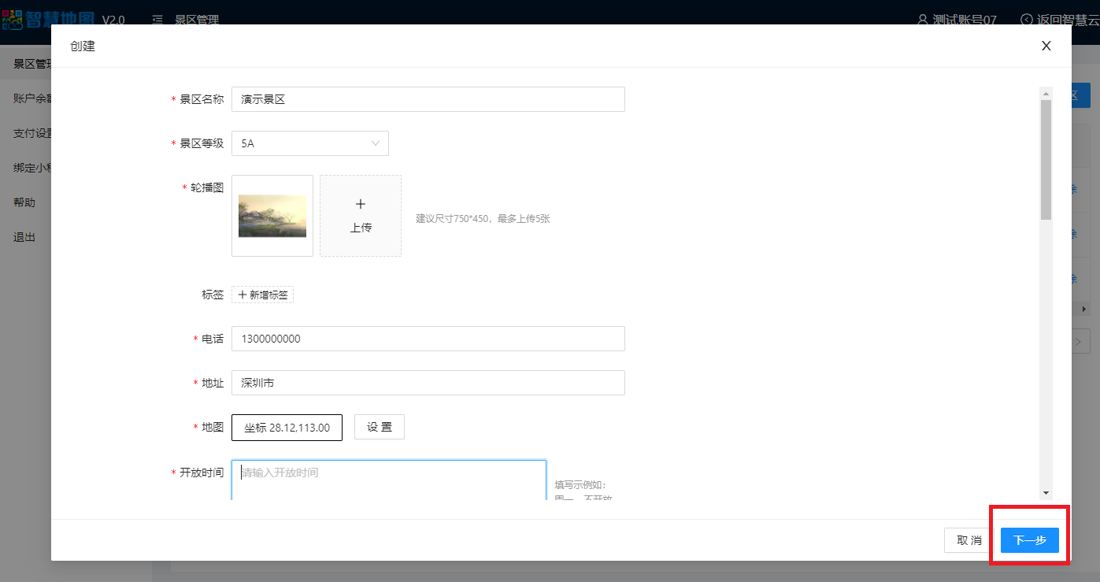Image resolution: width=1100 pixels, height=582 pixels.
Task: Click the 取消 cancel button
Action: (969, 540)
